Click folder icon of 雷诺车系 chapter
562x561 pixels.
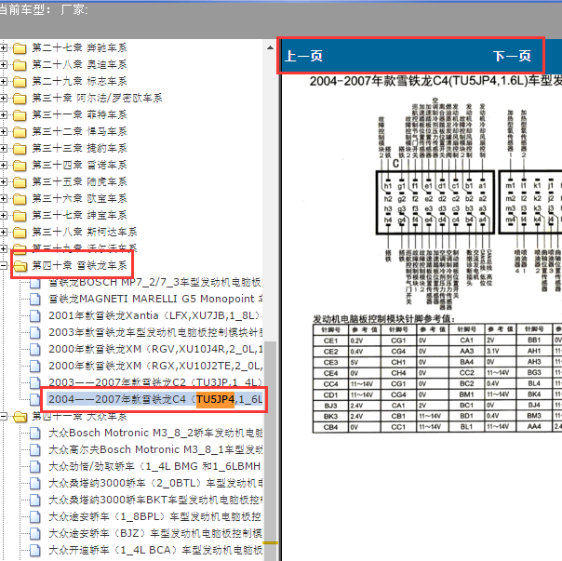(20, 166)
